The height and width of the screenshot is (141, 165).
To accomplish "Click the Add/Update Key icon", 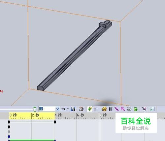I will [96, 109].
